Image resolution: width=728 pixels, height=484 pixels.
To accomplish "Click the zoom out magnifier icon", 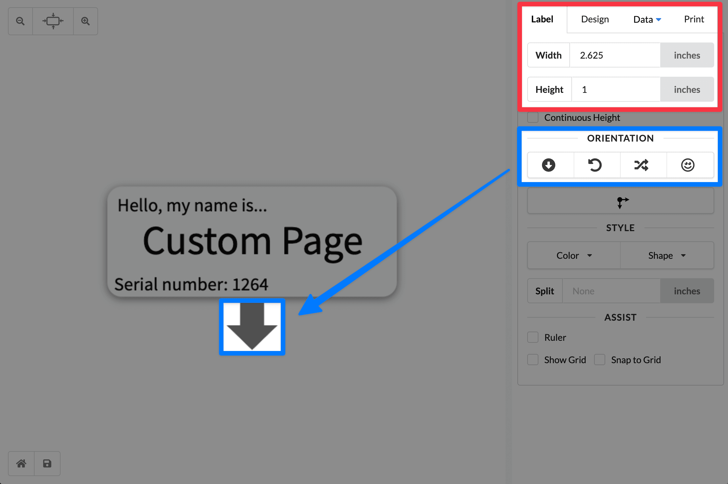I will tap(20, 21).
